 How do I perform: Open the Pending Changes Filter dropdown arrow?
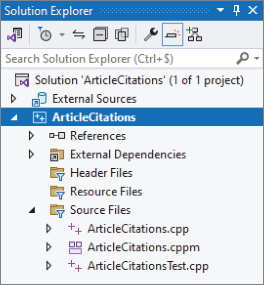click(x=62, y=34)
